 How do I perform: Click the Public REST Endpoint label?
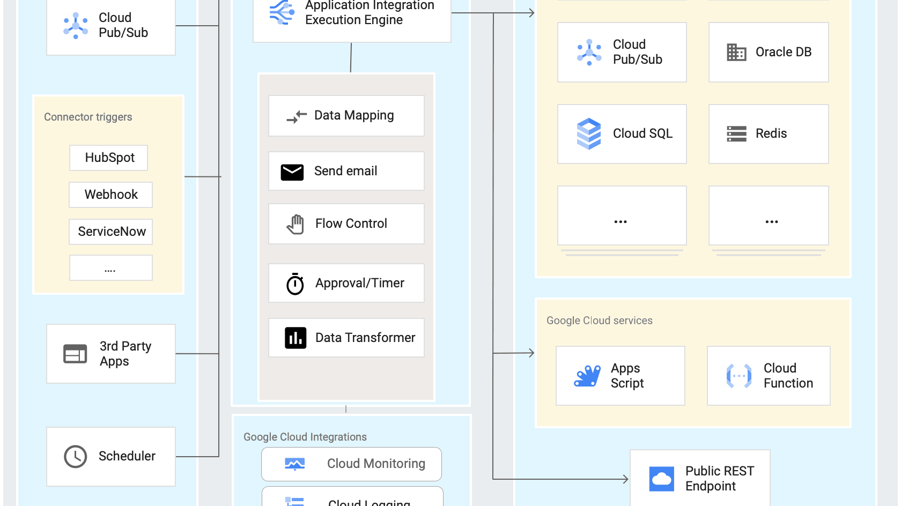point(720,479)
